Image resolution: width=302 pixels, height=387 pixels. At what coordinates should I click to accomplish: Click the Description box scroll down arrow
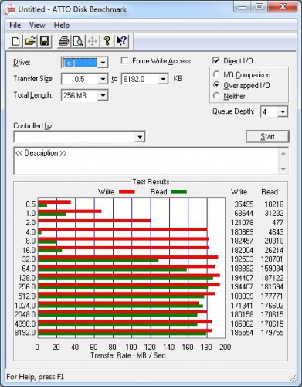(x=283, y=169)
